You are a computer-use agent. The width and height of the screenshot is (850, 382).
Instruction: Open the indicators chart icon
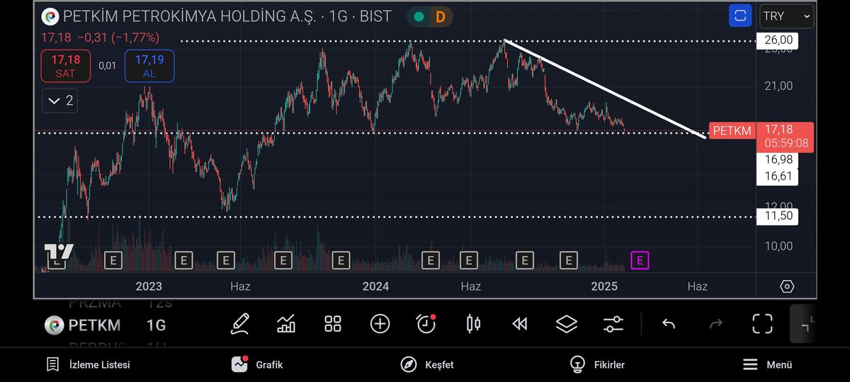tap(286, 324)
